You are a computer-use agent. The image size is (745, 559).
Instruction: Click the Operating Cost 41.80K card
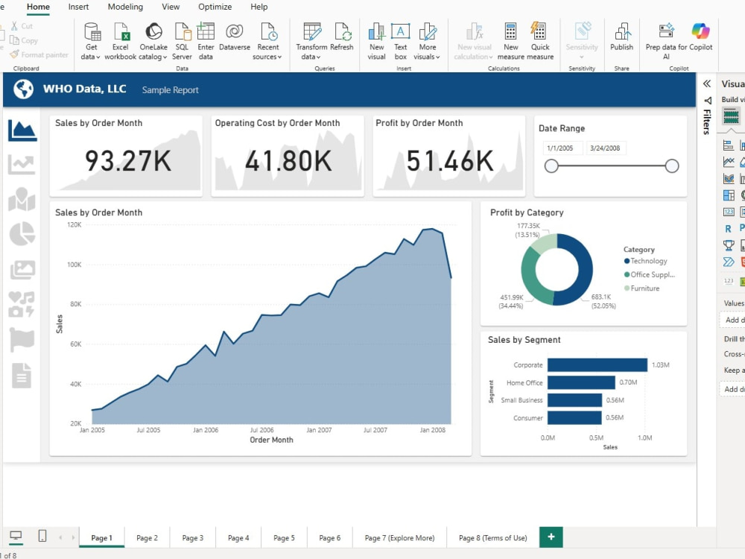[288, 156]
